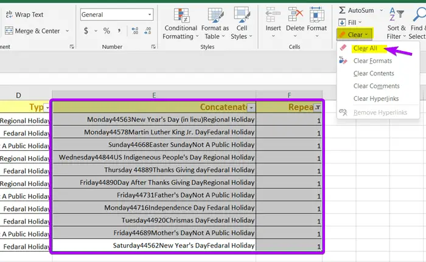Viewport: 426px width, 262px height.
Task: Select column E header
Action: click(154, 95)
